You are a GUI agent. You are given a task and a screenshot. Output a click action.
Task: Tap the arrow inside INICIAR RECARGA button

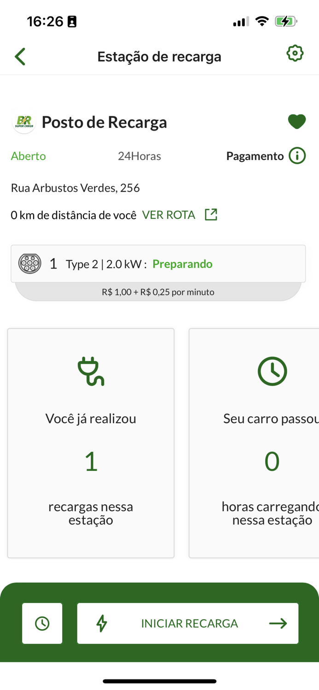[x=277, y=623]
